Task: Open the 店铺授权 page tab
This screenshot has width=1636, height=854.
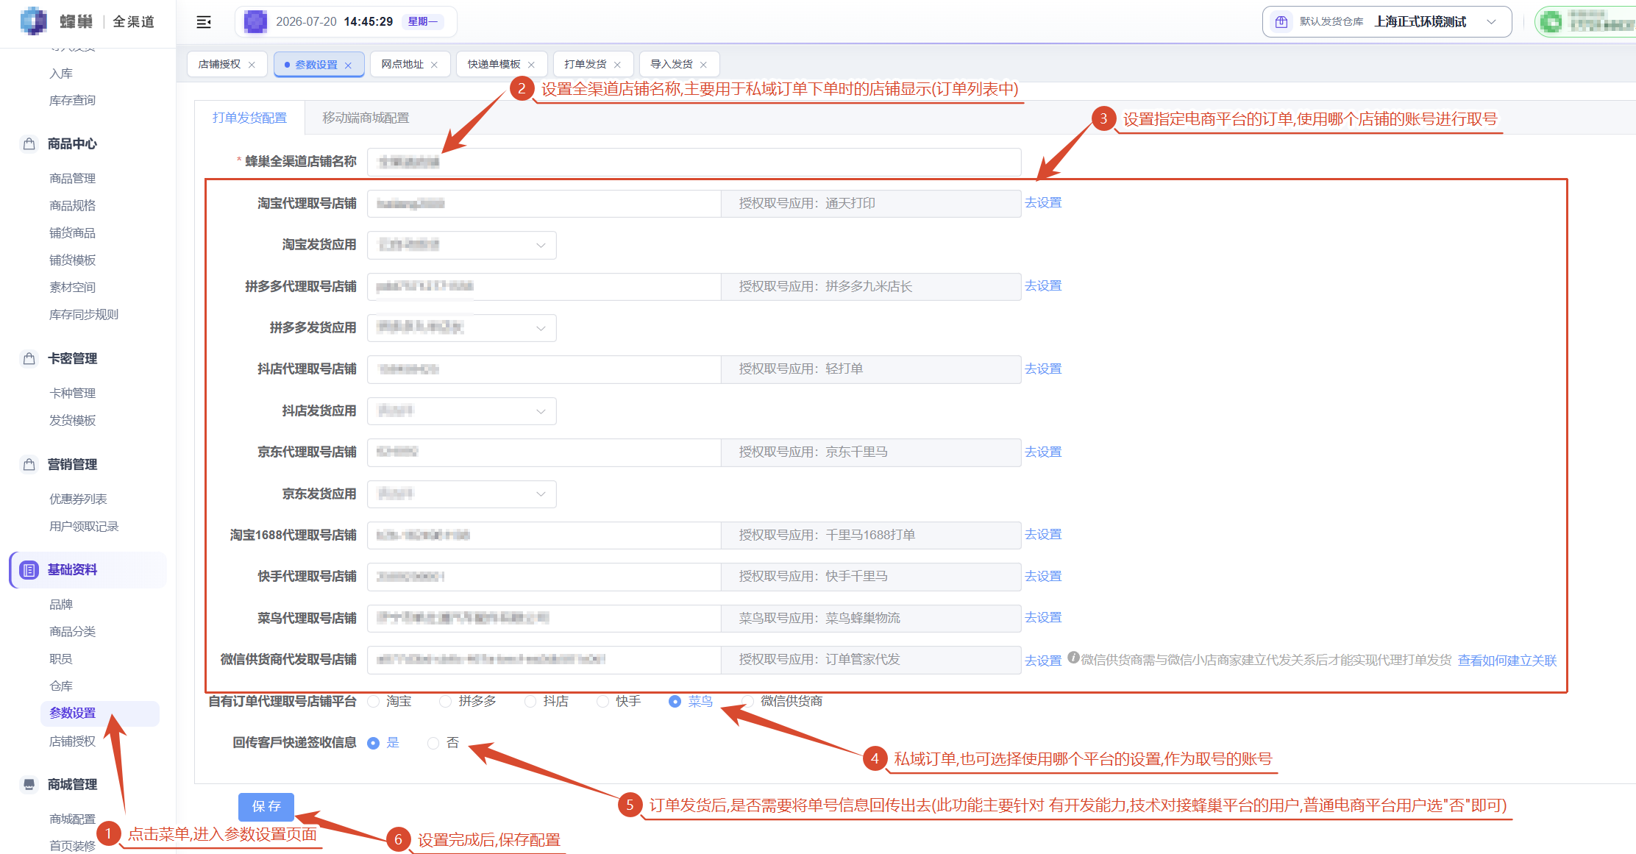Action: tap(219, 65)
